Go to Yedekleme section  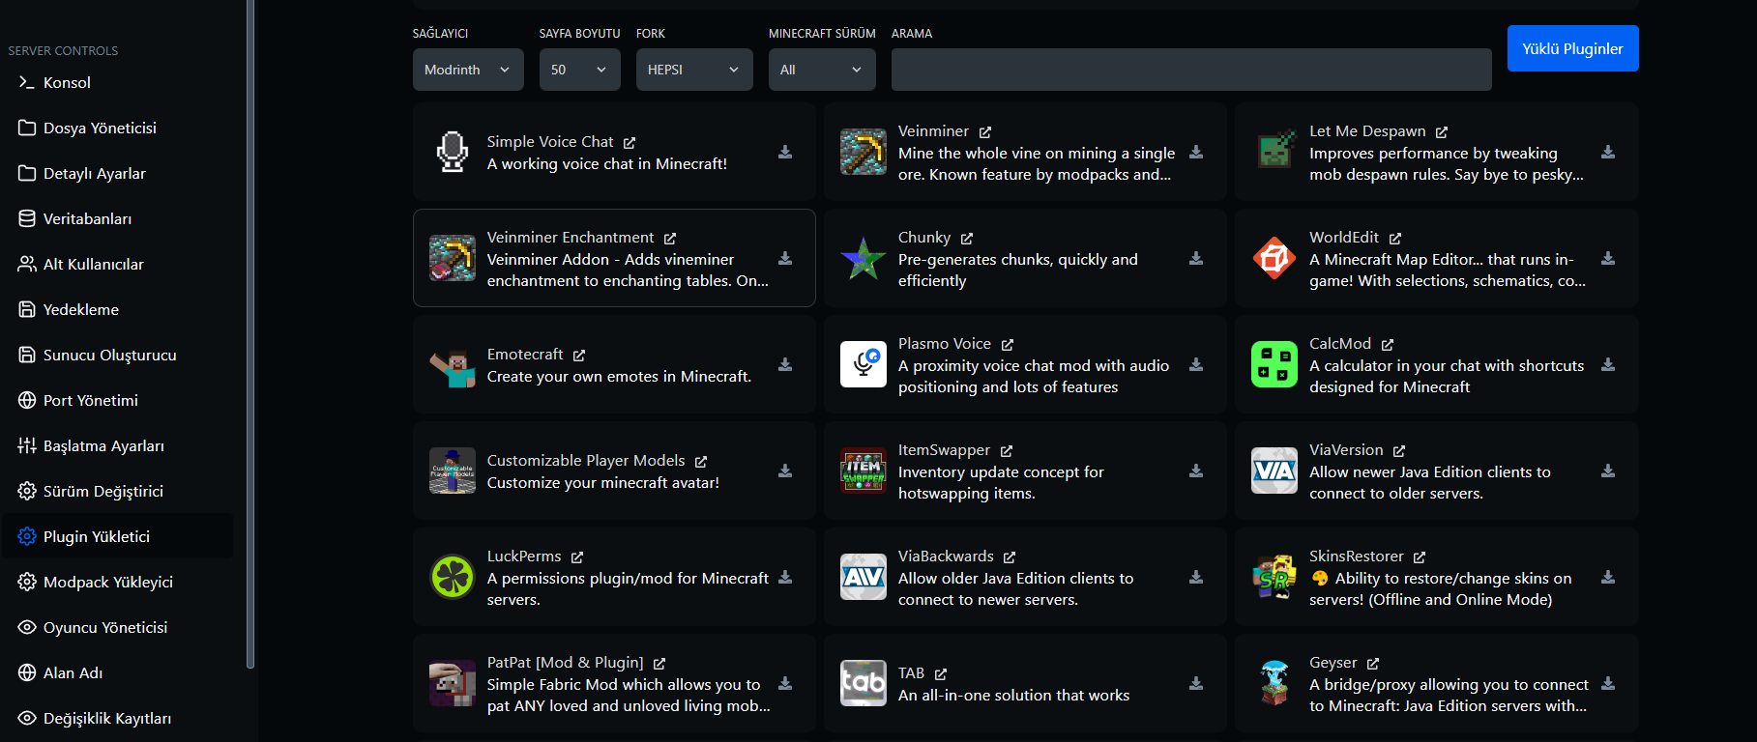pos(117,310)
